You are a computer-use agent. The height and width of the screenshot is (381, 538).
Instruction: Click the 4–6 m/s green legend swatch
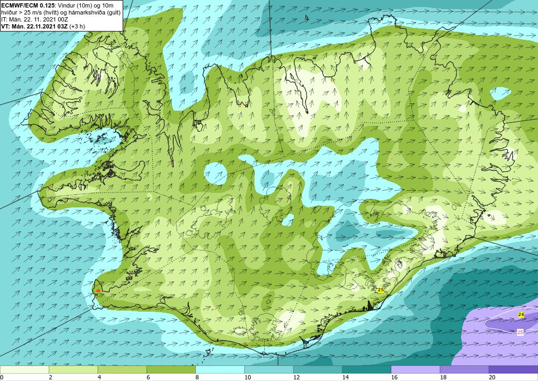122,370
